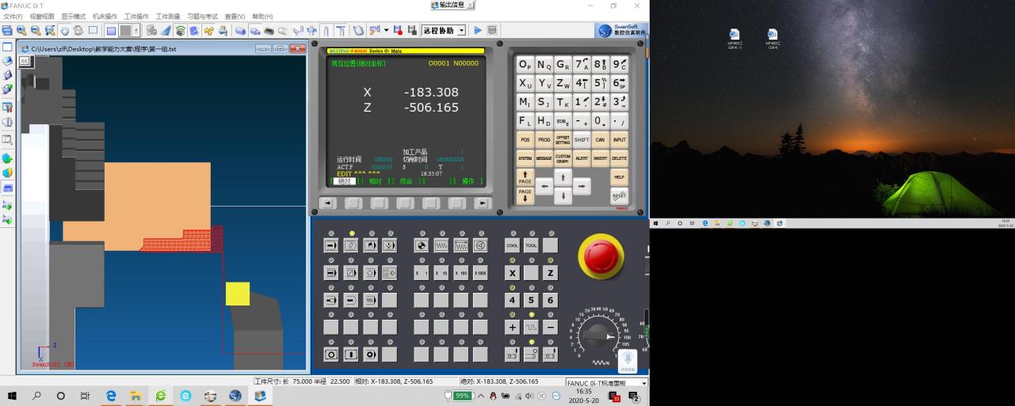This screenshot has width=1015, height=406.
Task: Click the EDIT mode key with lit indicator
Action: (351, 245)
